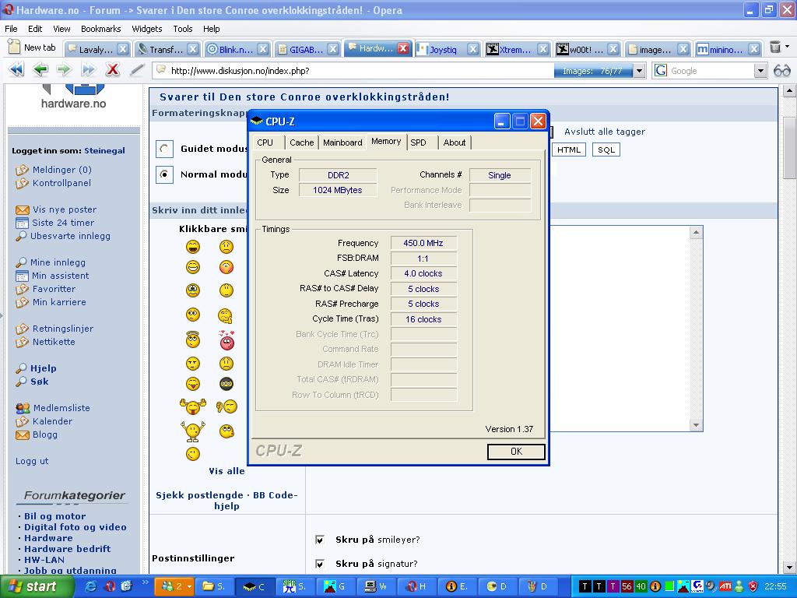This screenshot has height=598, width=797.
Task: Click the page vertical scrollbar thumb
Action: [789, 147]
